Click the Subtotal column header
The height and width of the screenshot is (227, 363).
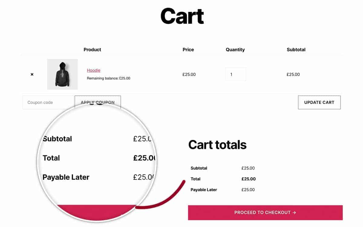tap(296, 50)
